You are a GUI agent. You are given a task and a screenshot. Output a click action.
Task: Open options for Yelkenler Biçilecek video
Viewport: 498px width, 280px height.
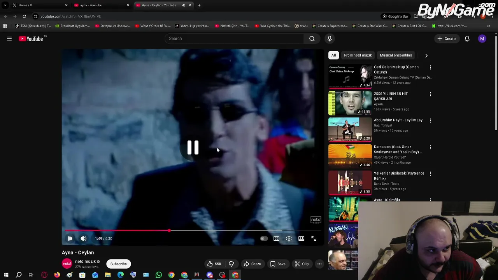[430, 174]
